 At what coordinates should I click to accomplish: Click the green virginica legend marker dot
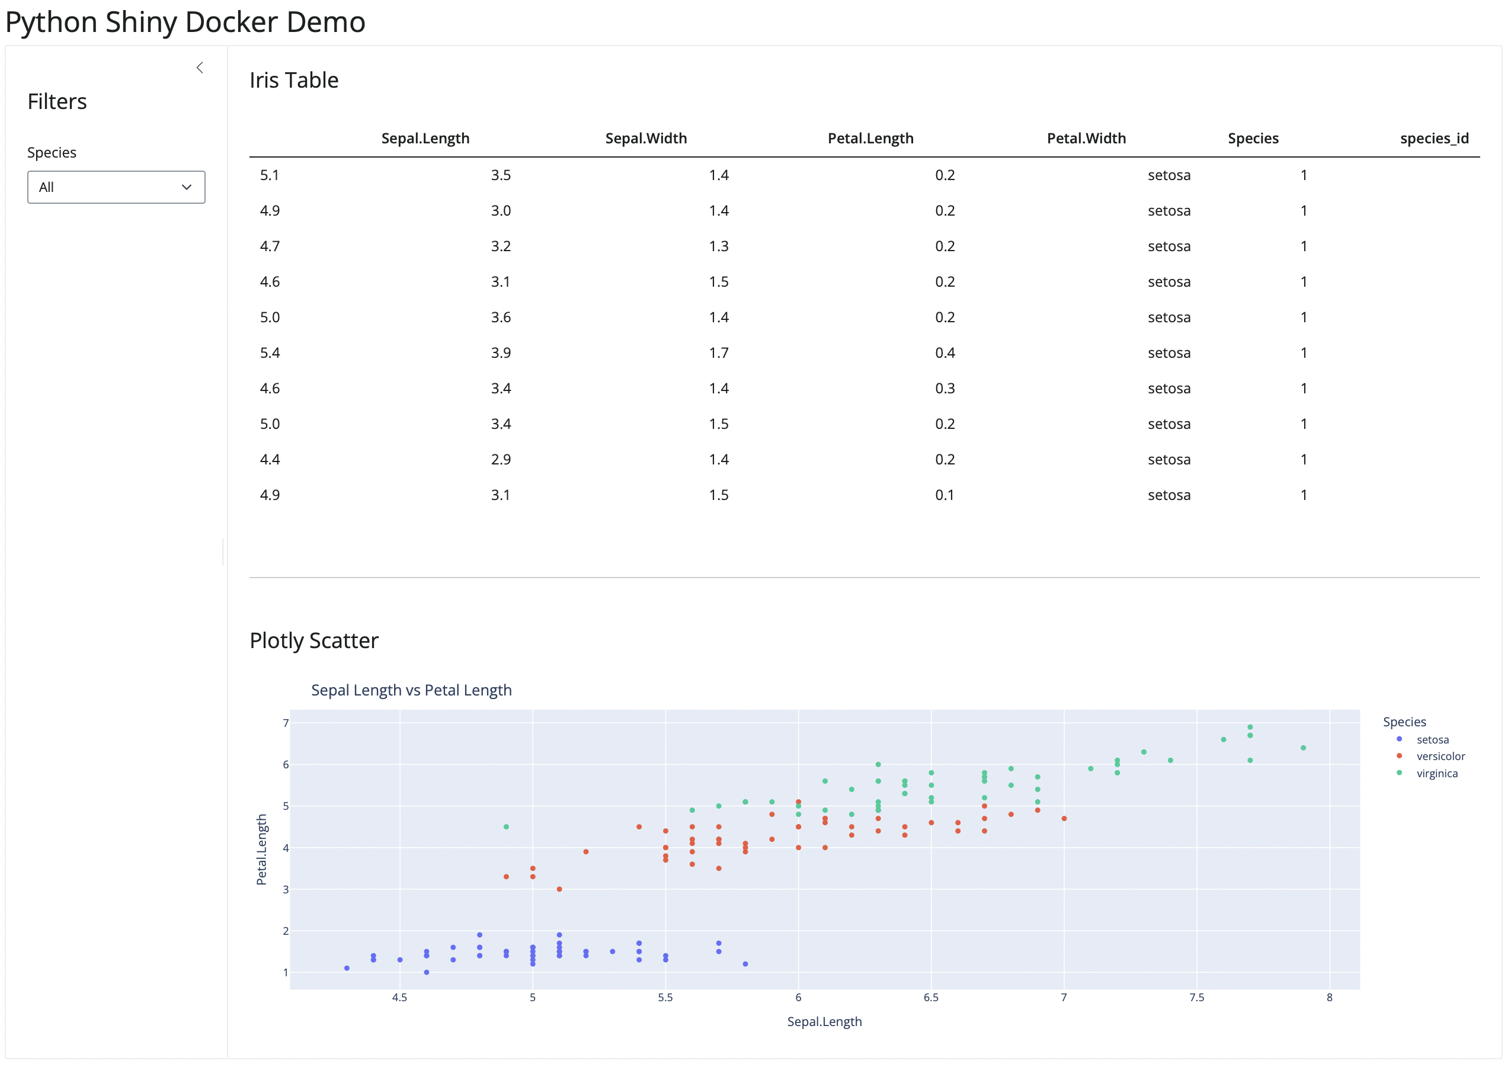1399,773
